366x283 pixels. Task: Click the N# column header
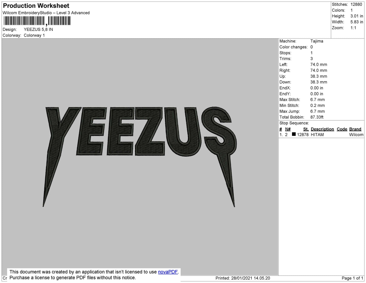[288, 129]
